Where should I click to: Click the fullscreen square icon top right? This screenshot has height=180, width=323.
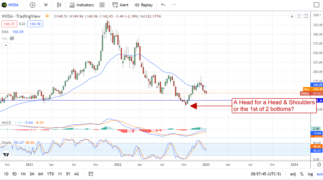pyautogui.click(x=317, y=5)
